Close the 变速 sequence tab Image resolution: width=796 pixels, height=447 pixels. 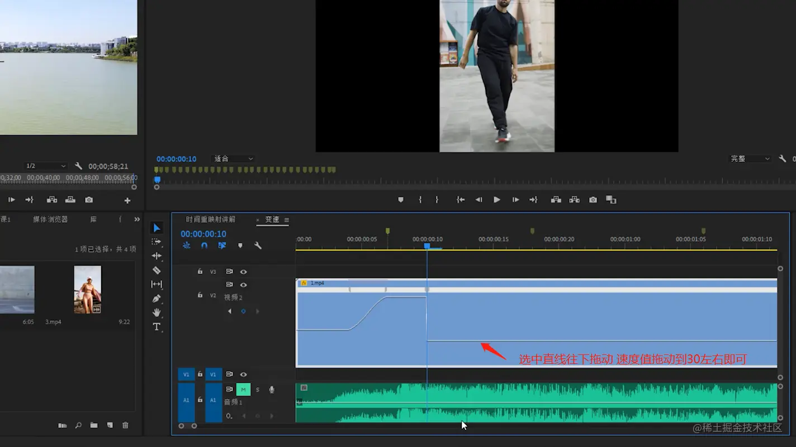click(x=258, y=220)
